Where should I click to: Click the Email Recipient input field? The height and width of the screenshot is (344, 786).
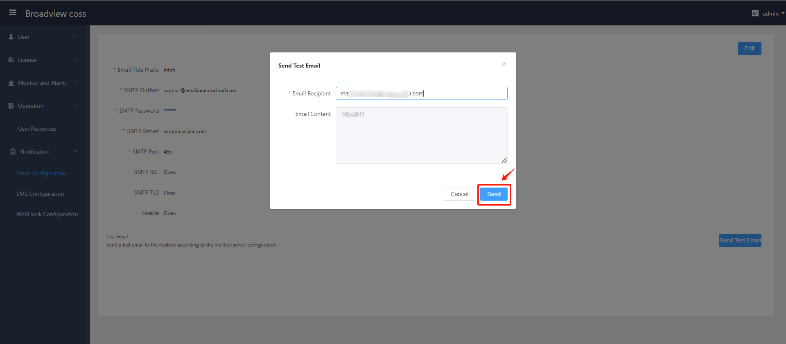pos(422,93)
